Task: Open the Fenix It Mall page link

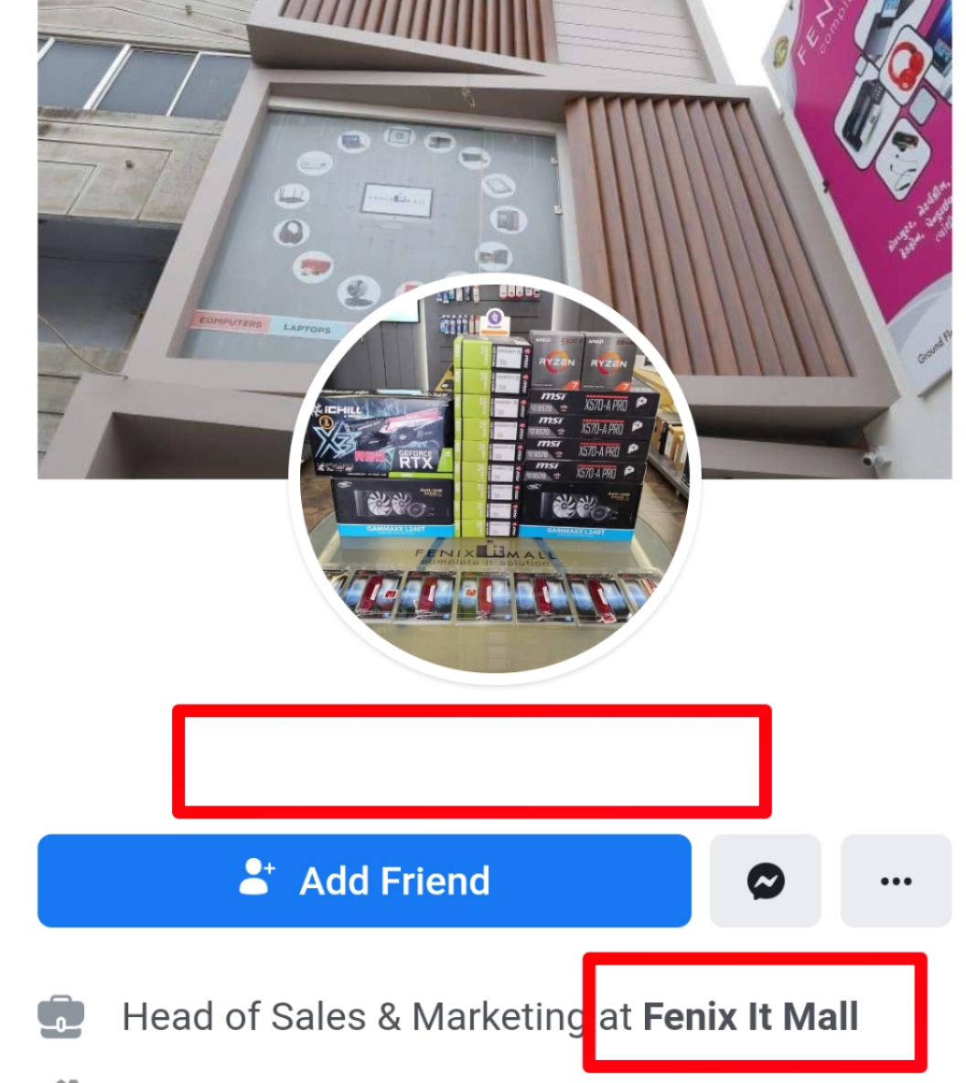Action: 751,1017
